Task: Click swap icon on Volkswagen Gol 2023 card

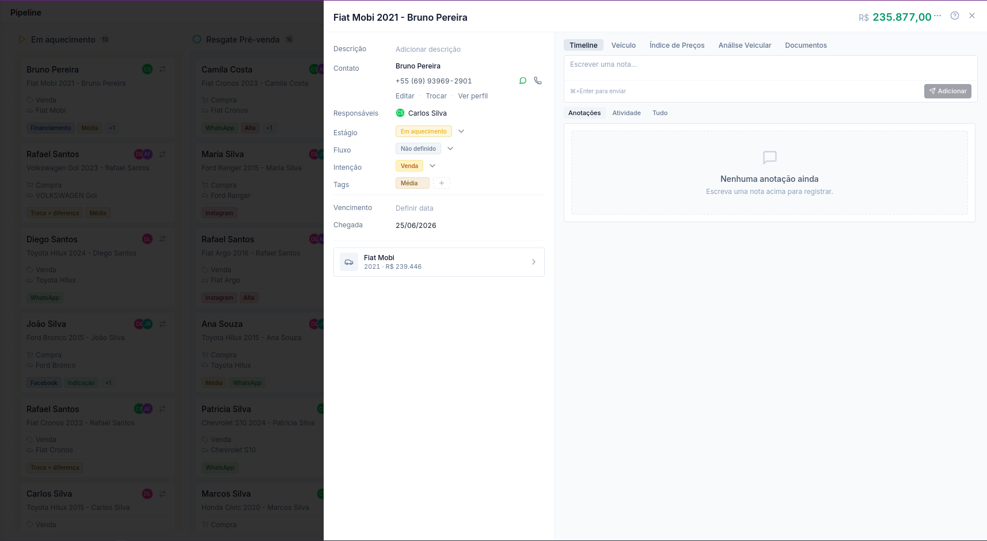Action: pyautogui.click(x=162, y=154)
